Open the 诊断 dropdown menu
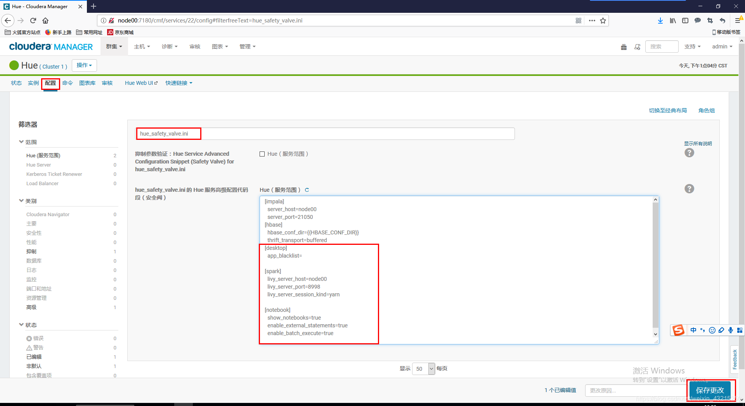The width and height of the screenshot is (745, 406). click(170, 46)
